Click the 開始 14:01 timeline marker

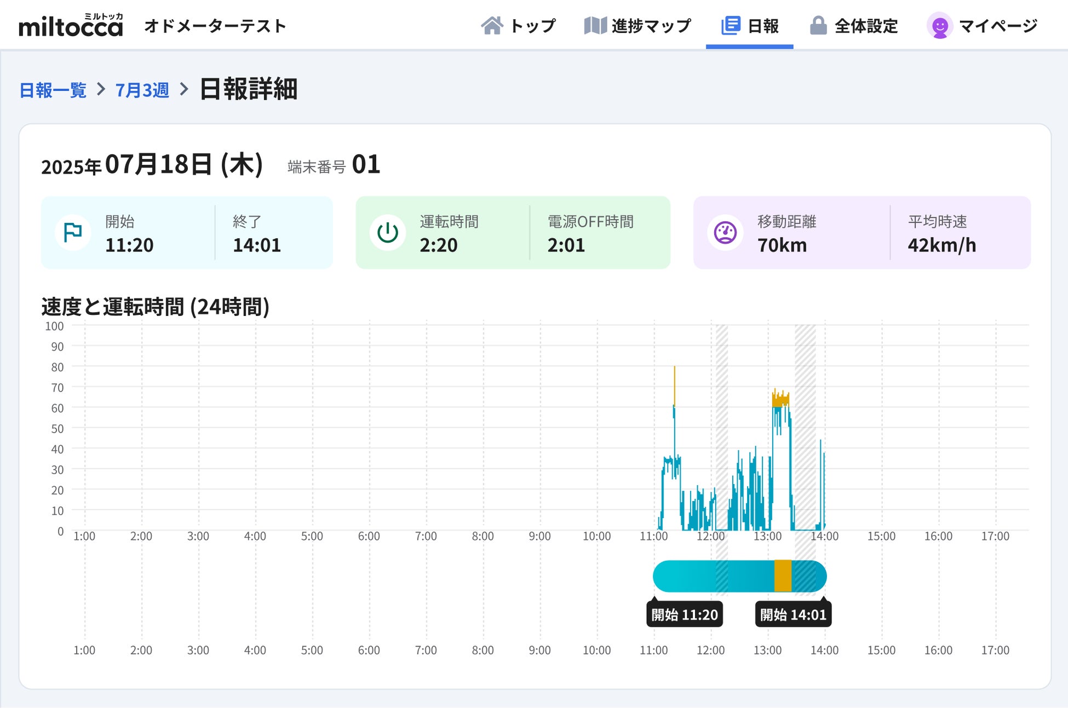[x=793, y=614]
